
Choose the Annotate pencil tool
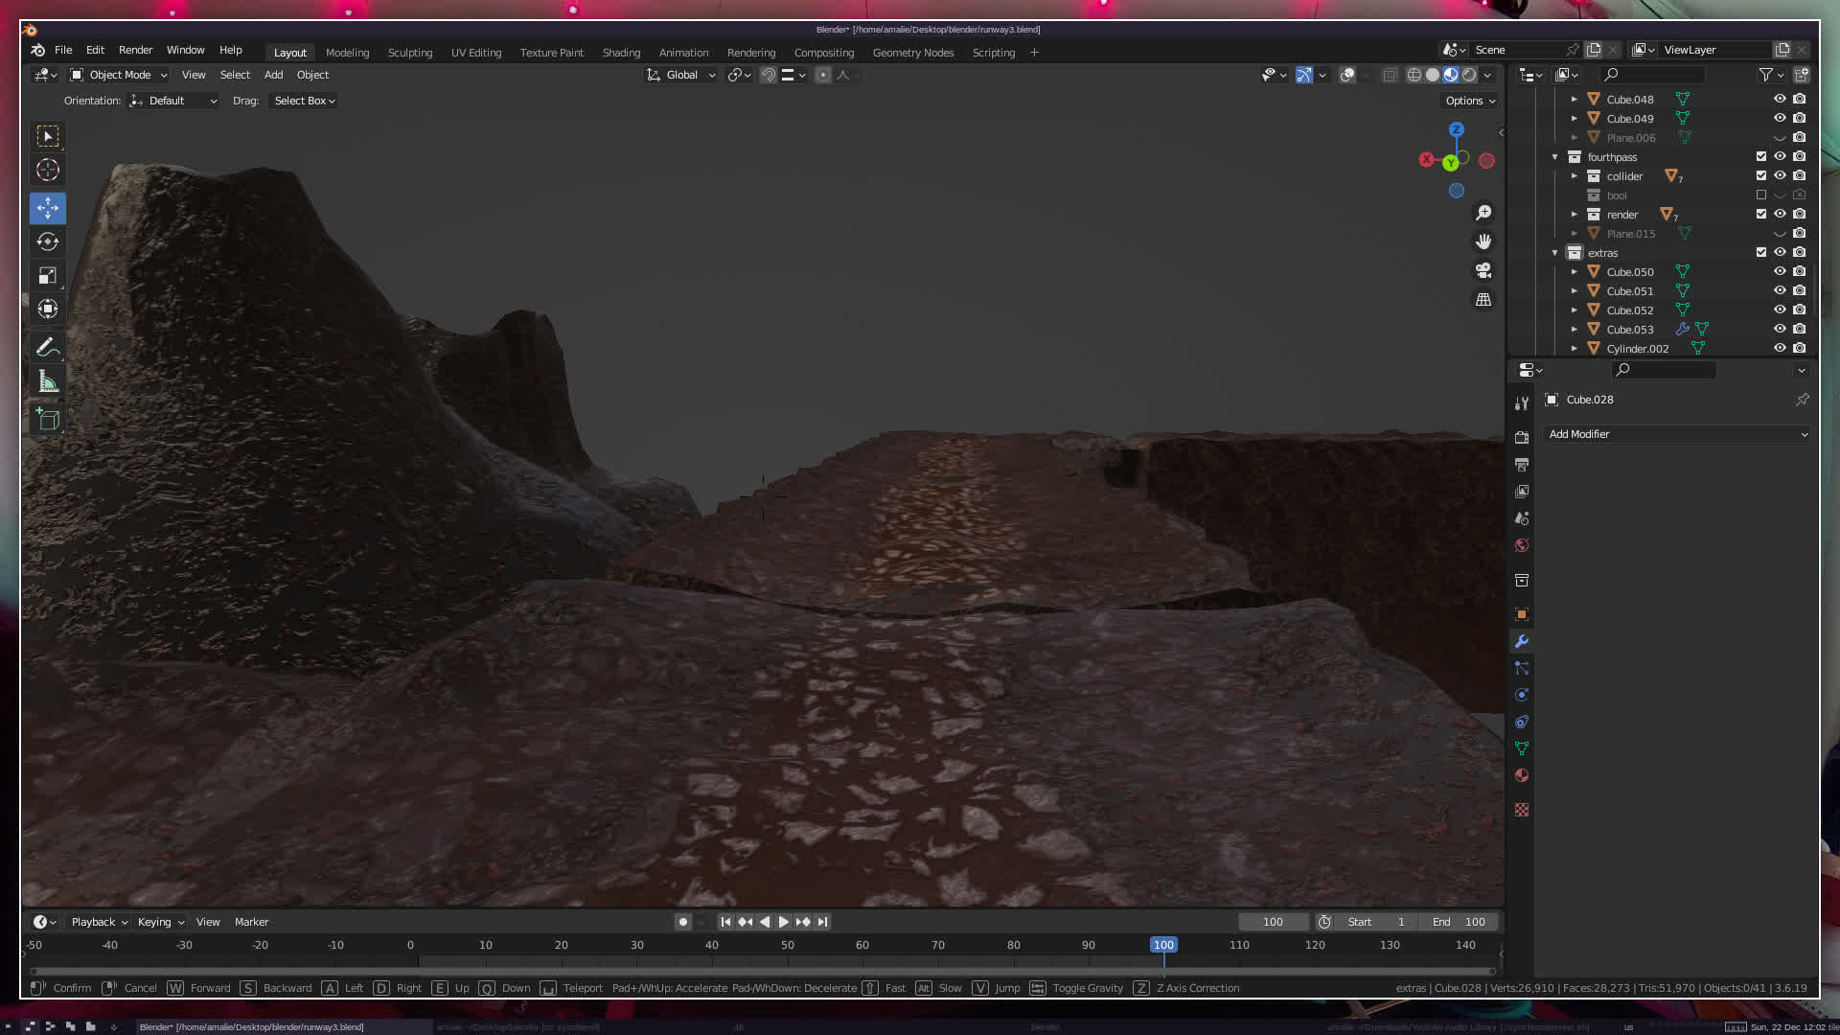tap(48, 348)
